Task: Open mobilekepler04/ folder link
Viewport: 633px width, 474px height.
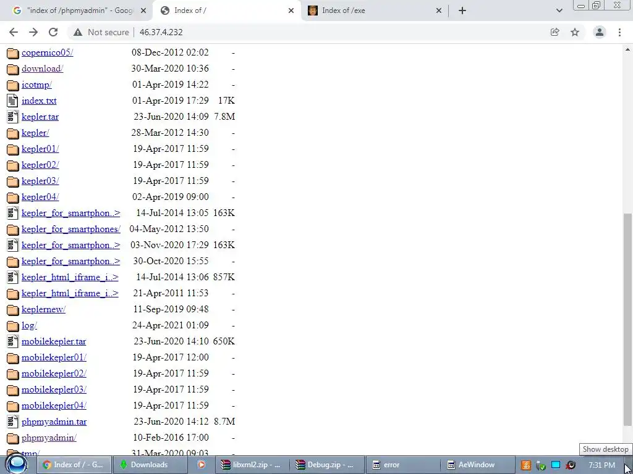Action: pyautogui.click(x=54, y=405)
